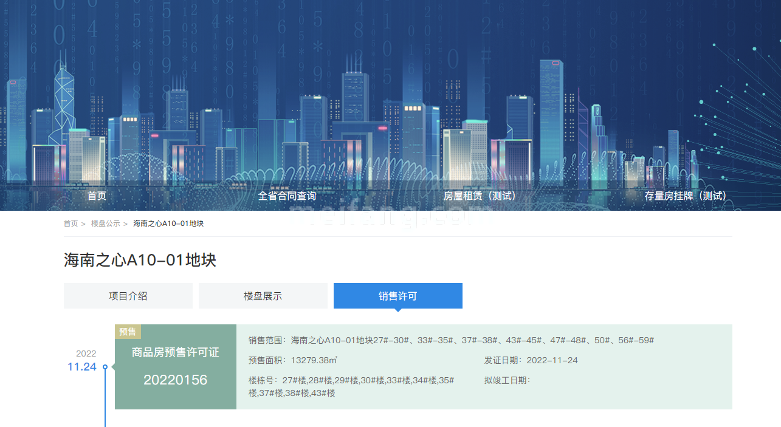The width and height of the screenshot is (781, 427).
Task: Click the 11.24 date label on the timeline
Action: [81, 367]
